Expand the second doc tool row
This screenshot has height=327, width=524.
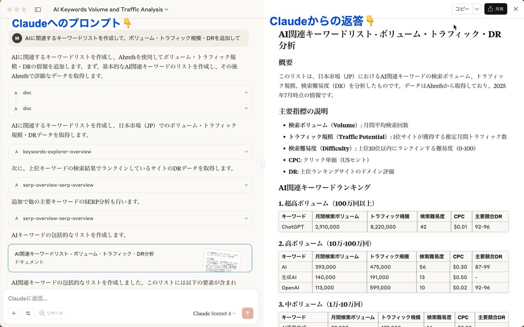(x=131, y=108)
